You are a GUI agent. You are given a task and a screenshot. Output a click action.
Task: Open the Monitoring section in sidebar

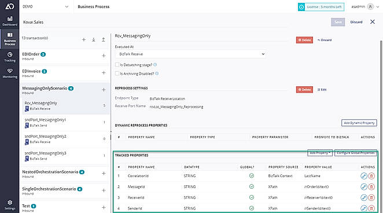click(x=10, y=74)
